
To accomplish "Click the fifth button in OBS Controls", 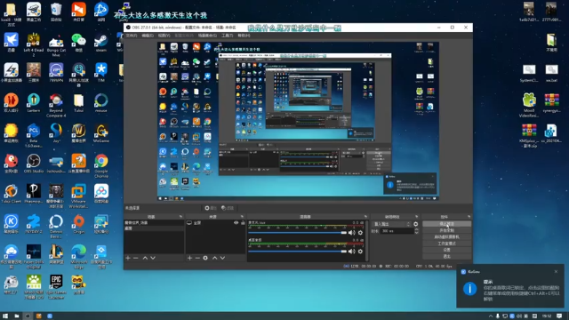I will pyautogui.click(x=446, y=250).
